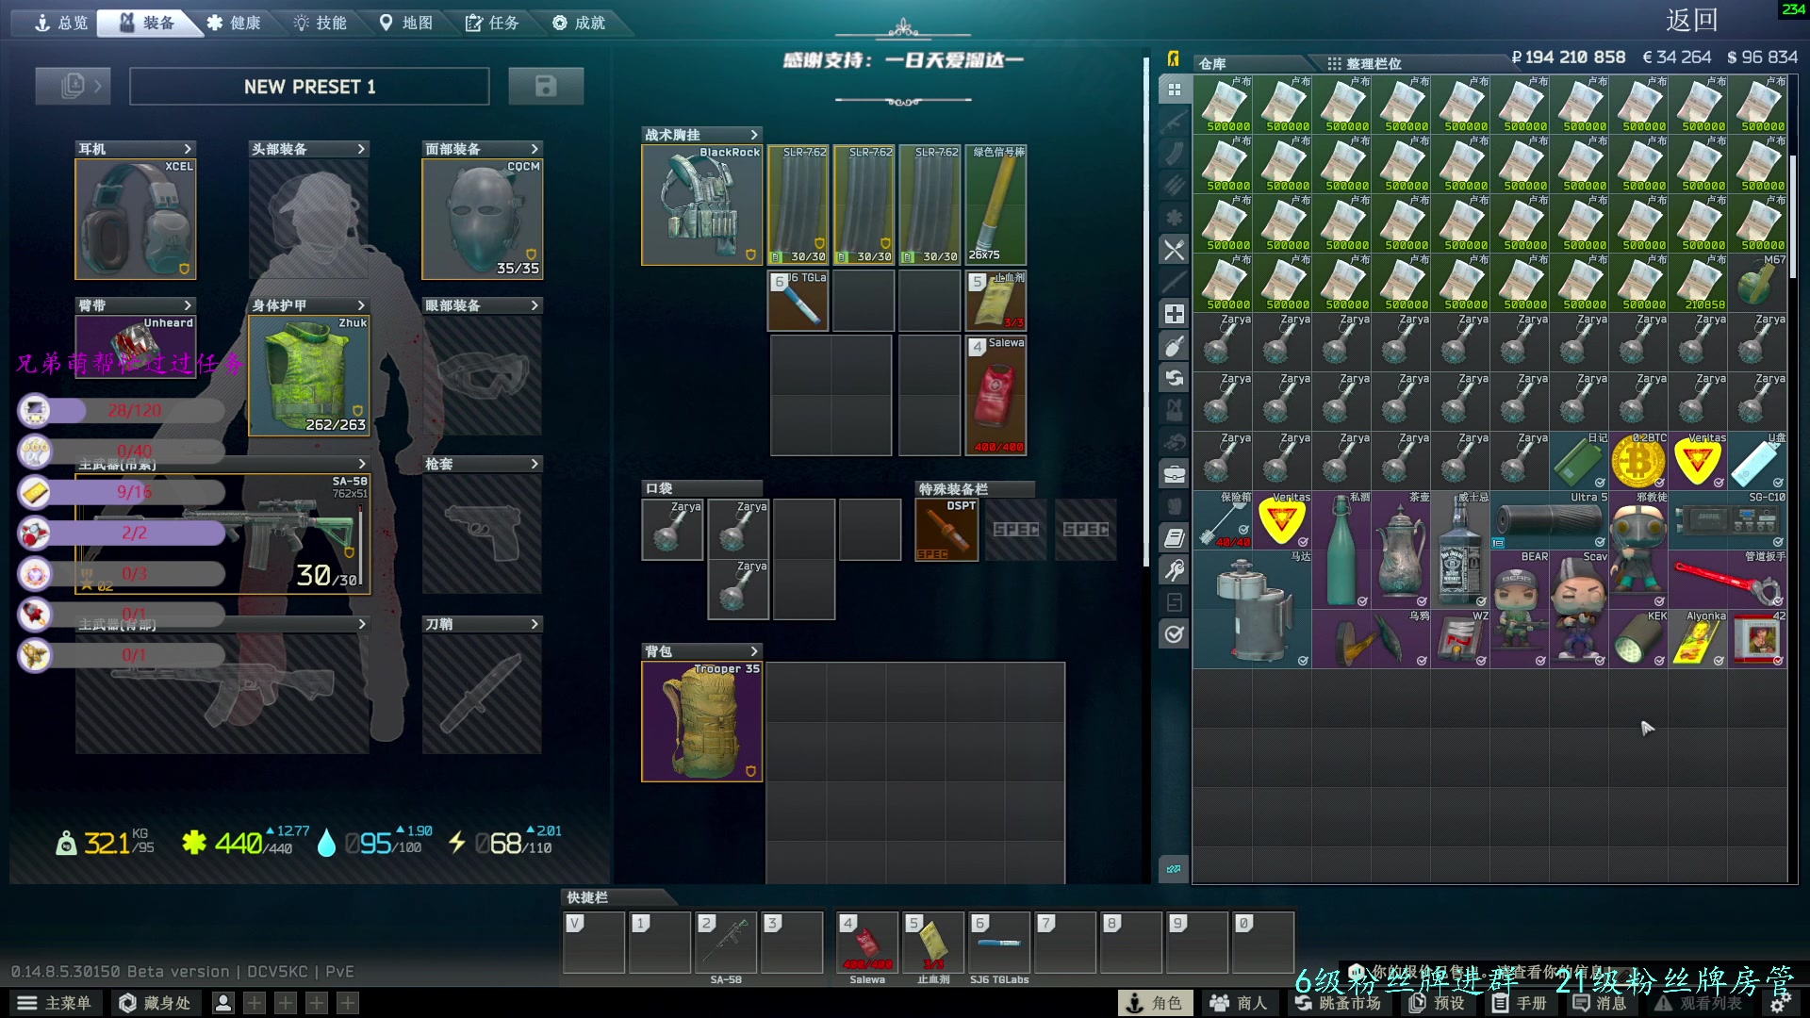
Task: Show all items in stash filter
Action: point(1174,90)
